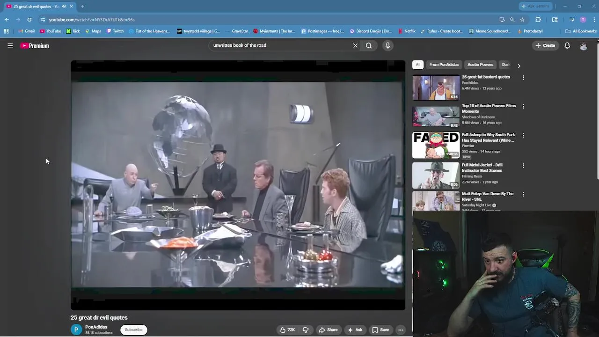The image size is (599, 337).
Task: Run search with the magnifier button
Action: [369, 45]
